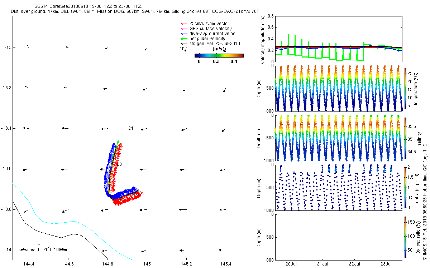Click the 'velocity magnitude (m/s)' axis label
430x268 pixels.
click(x=263, y=40)
